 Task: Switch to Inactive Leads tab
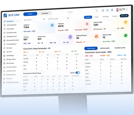(x=120, y=48)
